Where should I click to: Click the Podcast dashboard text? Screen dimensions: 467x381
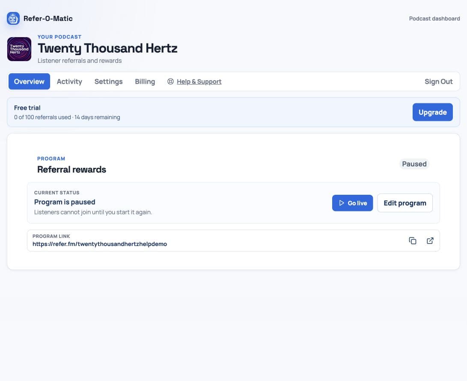coord(434,18)
